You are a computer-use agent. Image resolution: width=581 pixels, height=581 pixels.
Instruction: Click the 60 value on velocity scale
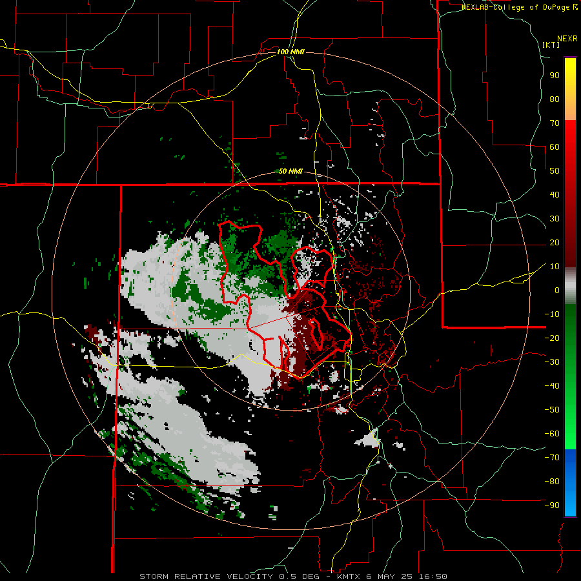point(555,147)
